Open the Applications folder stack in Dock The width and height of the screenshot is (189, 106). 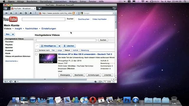(148, 100)
